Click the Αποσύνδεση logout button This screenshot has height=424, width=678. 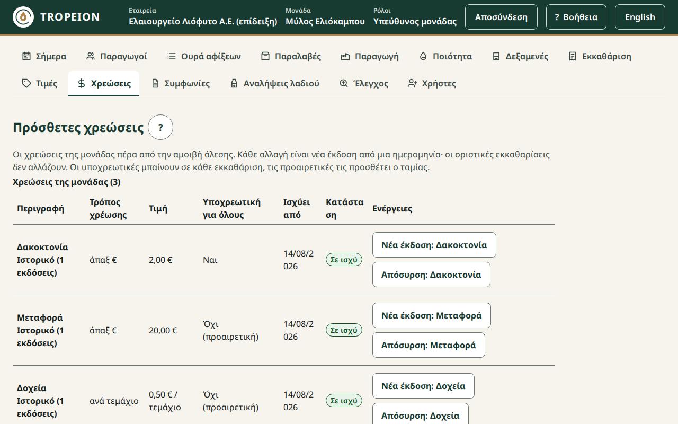point(501,17)
